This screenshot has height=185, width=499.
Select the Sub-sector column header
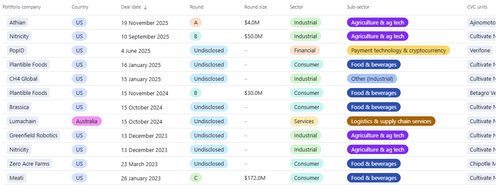[358, 7]
